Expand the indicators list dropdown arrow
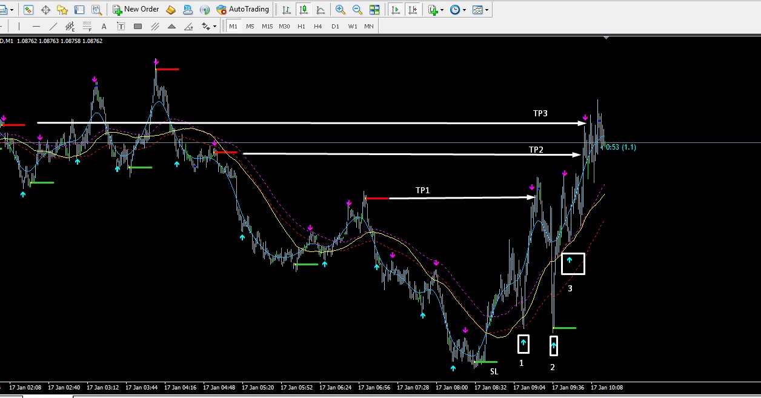This screenshot has height=398, width=761. [x=442, y=10]
